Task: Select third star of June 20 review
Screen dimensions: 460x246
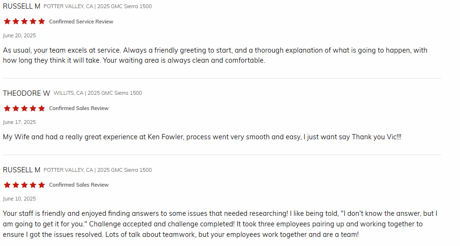Action: [24, 22]
